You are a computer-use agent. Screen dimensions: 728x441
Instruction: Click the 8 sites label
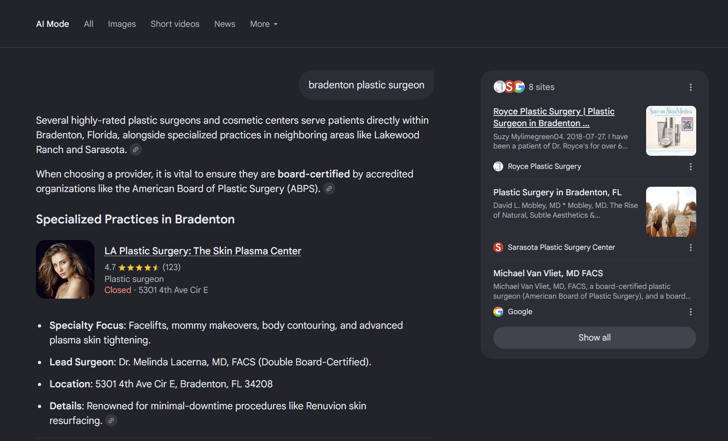541,87
